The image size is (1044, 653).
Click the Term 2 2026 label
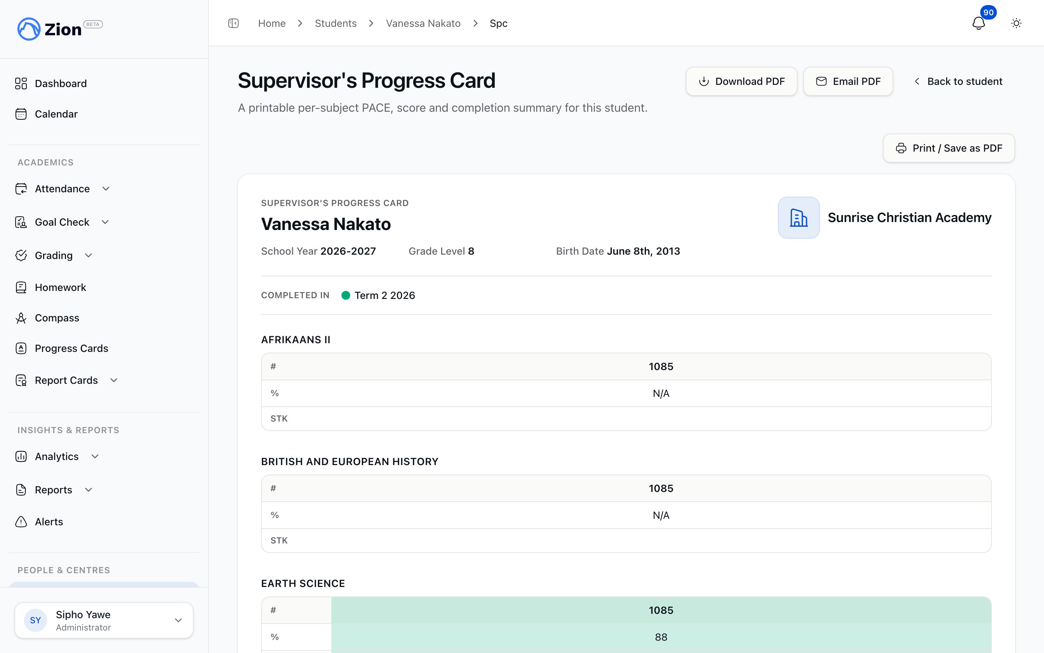click(385, 295)
